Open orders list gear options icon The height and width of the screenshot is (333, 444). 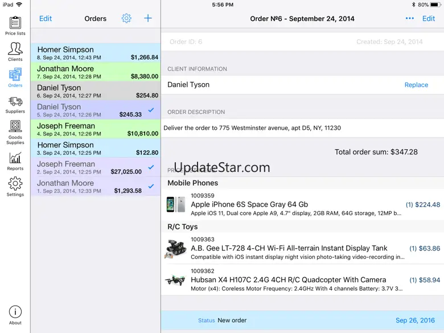[x=126, y=18]
